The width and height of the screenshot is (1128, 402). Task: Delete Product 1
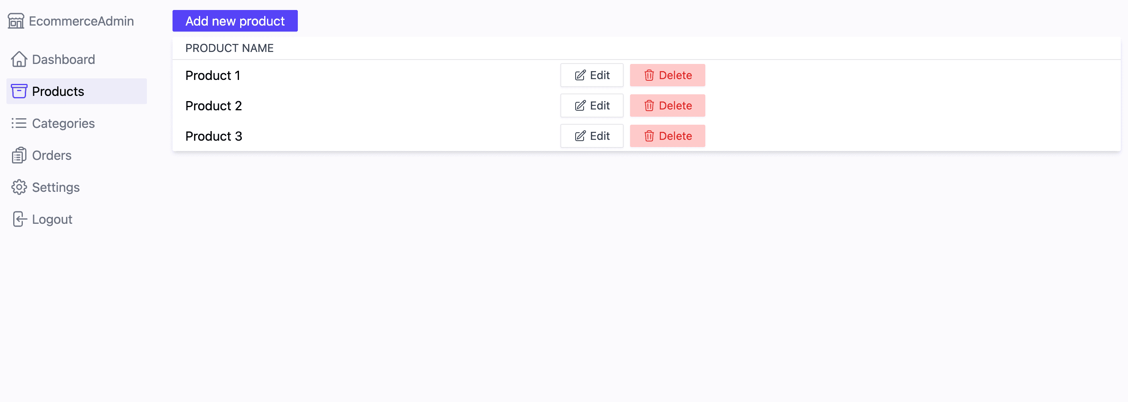coord(667,75)
